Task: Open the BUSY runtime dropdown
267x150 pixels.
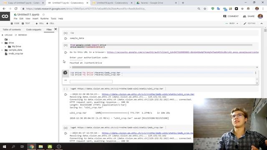Action: coord(232,23)
